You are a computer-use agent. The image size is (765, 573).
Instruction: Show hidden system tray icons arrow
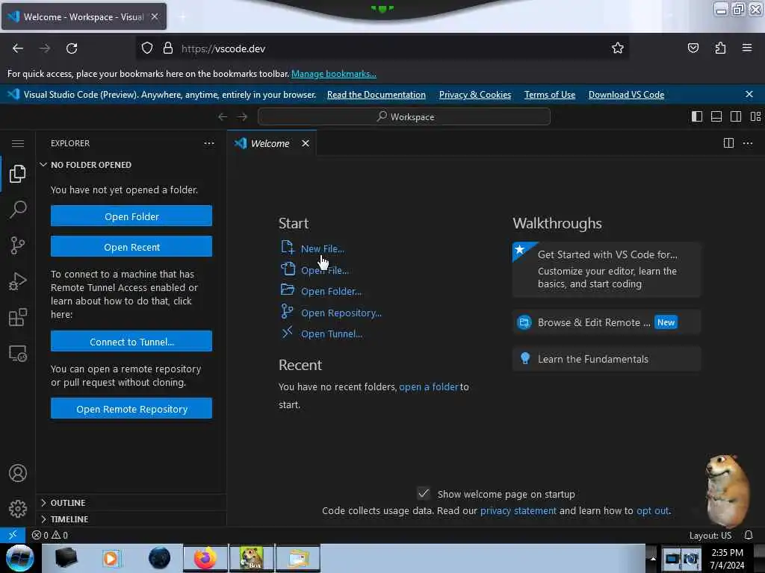(x=653, y=558)
